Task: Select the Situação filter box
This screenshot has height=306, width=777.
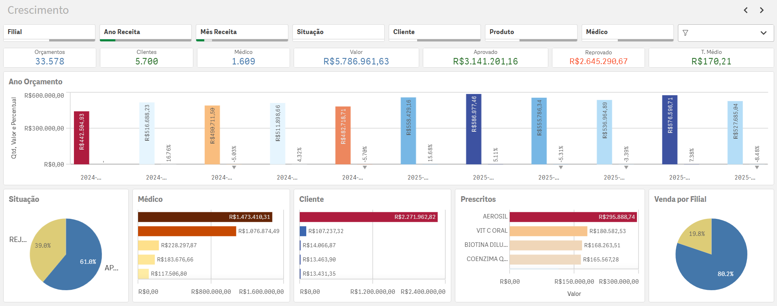Action: coord(338,32)
